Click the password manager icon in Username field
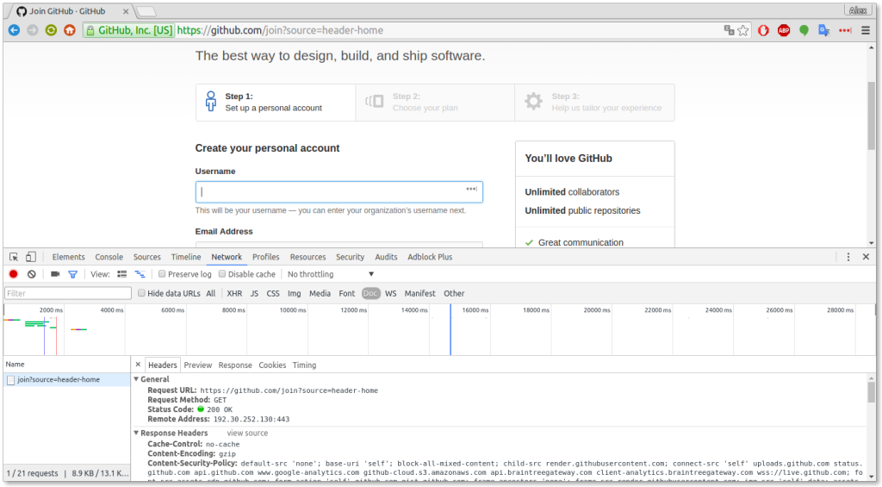The image size is (882, 487). [471, 189]
